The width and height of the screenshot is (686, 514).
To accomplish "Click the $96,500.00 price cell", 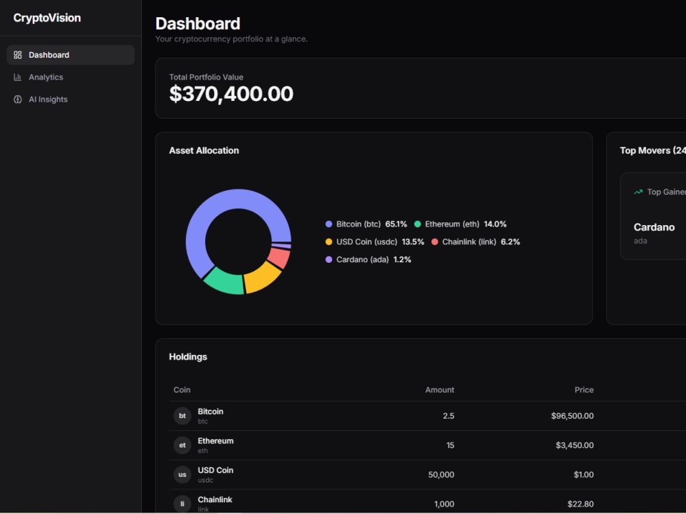I will (572, 416).
